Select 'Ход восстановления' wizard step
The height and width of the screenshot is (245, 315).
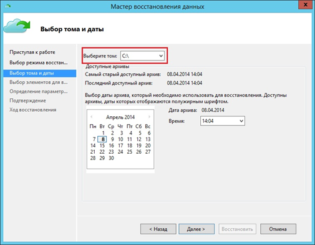coord(33,110)
